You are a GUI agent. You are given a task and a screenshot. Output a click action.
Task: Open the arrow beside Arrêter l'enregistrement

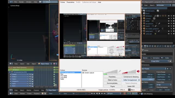[x=139, y=80]
